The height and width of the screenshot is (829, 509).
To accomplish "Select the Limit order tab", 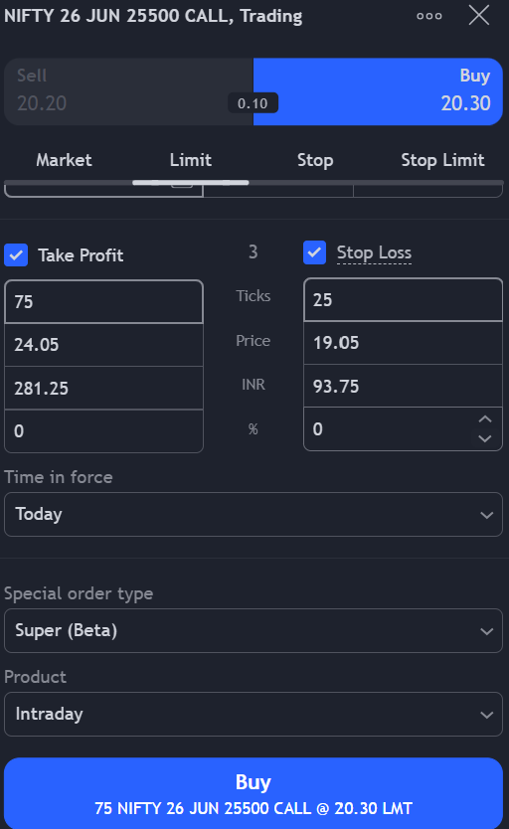I will click(x=191, y=160).
